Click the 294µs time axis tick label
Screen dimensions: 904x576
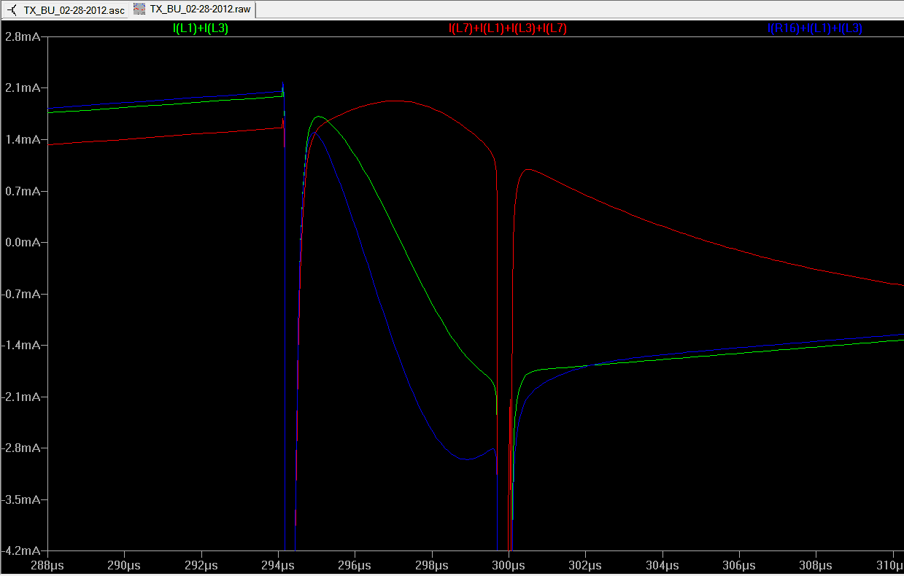click(x=278, y=565)
